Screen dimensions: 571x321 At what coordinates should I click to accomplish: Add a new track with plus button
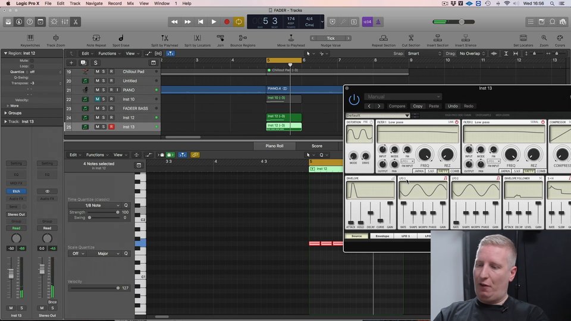click(71, 62)
